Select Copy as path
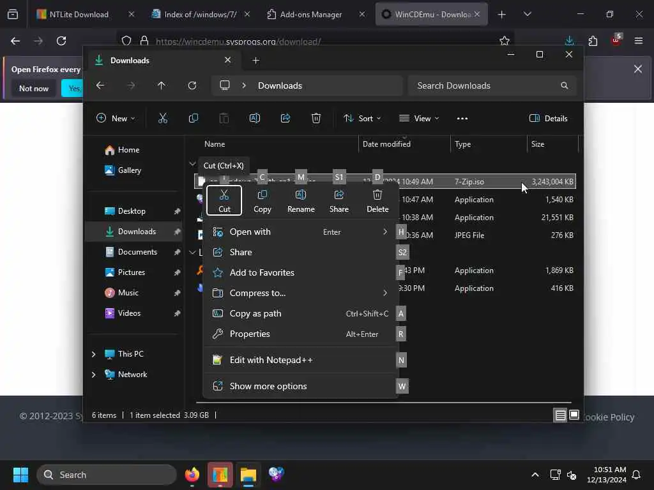Viewport: 654px width, 490px height. tap(300, 313)
